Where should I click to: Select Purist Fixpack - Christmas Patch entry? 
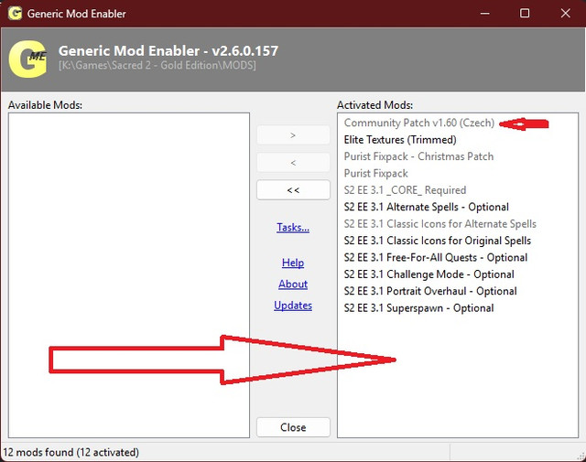coord(418,156)
